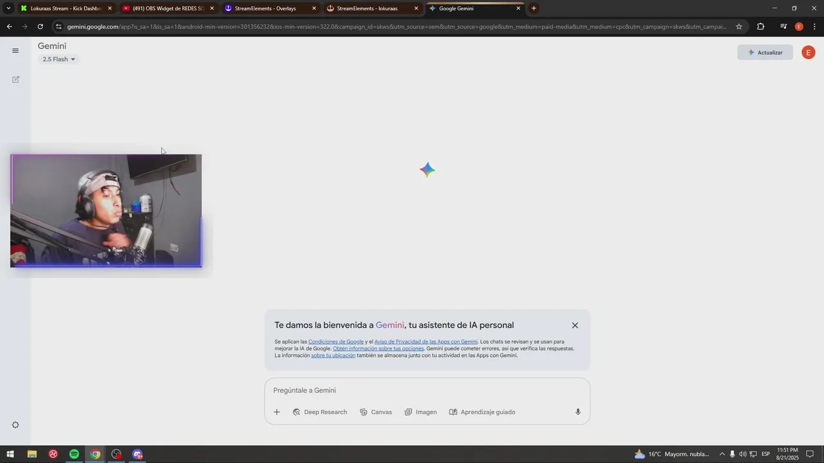Click the Actualizar upgrade button
Image resolution: width=824 pixels, height=463 pixels.
coord(765,53)
